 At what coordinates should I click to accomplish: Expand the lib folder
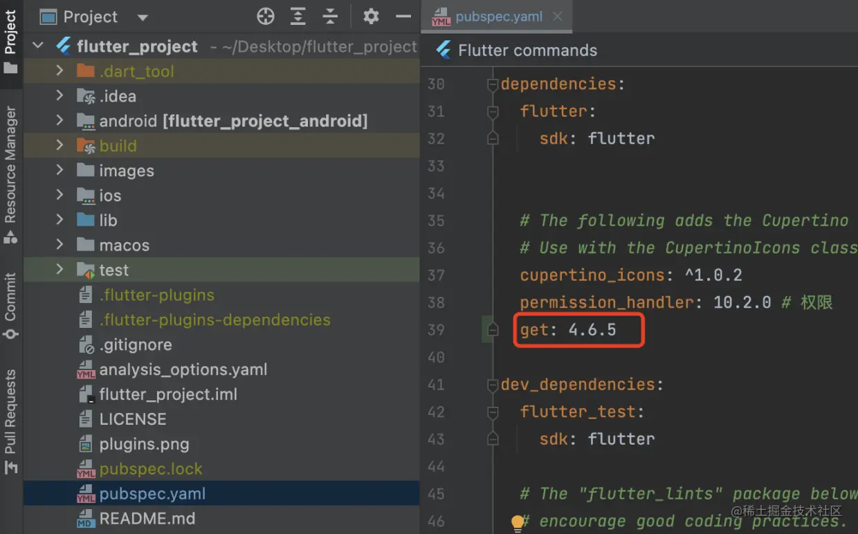point(60,220)
